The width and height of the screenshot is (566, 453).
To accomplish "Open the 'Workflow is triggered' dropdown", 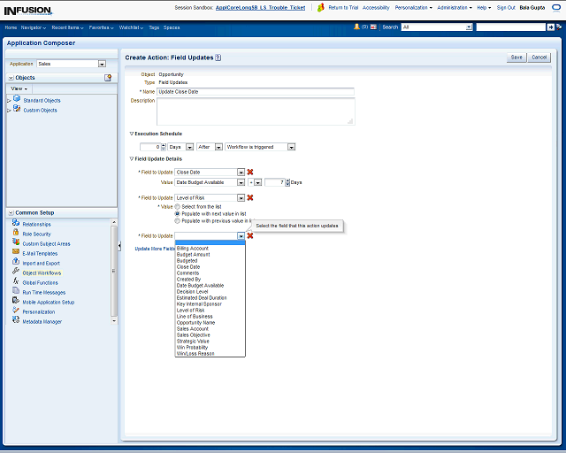I will click(291, 147).
